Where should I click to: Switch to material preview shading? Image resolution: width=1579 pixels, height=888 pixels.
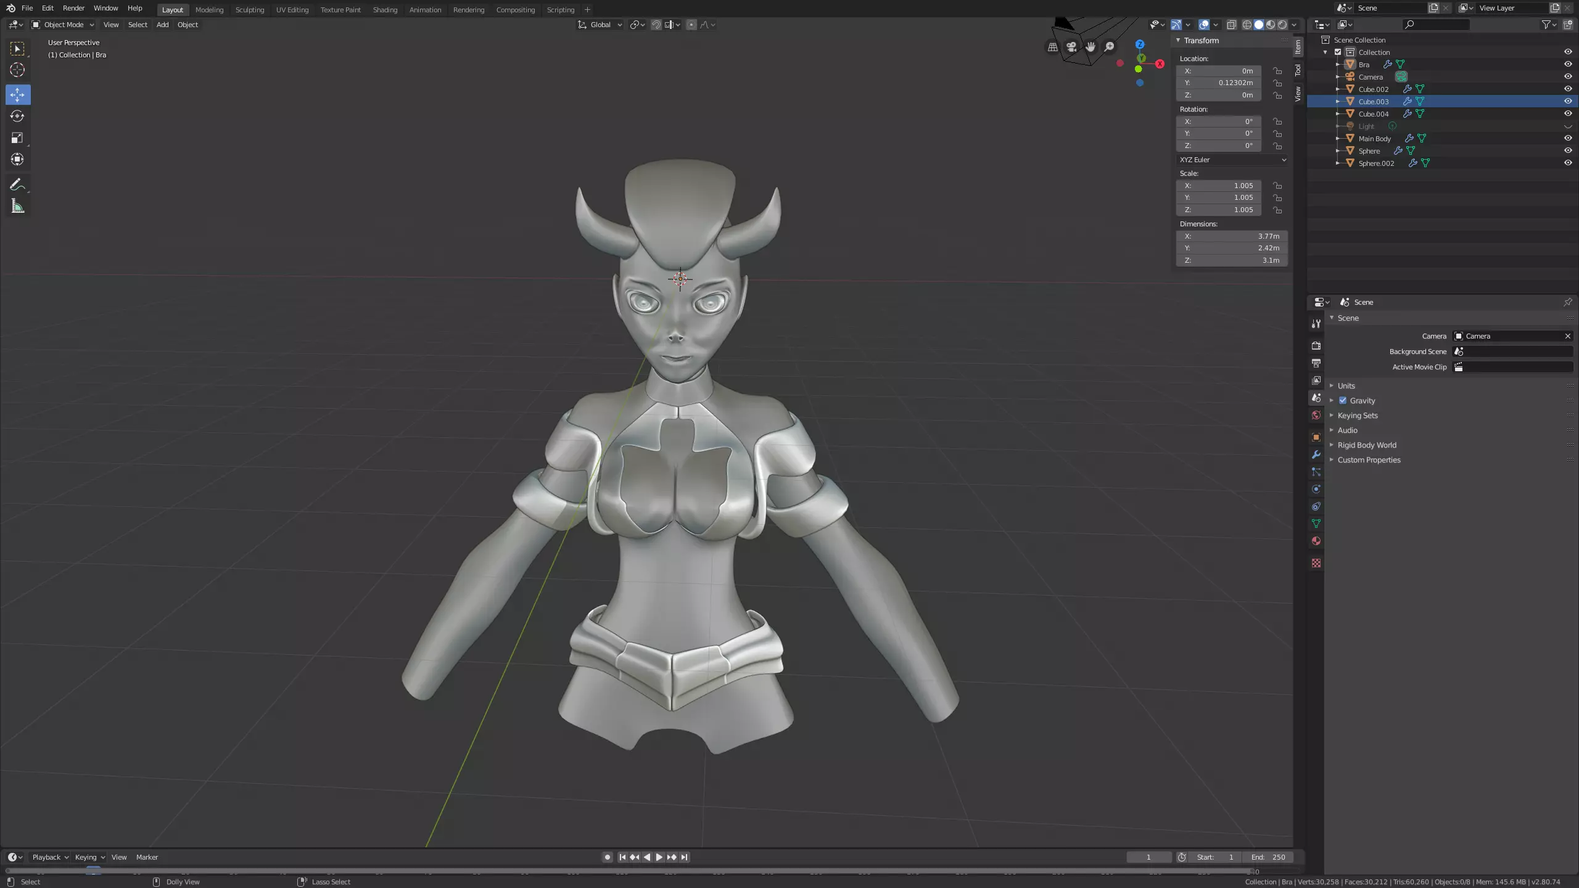(1271, 25)
